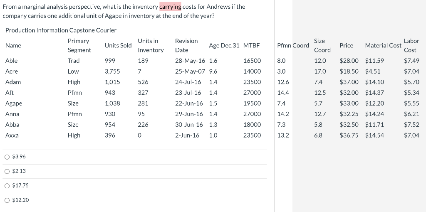The height and width of the screenshot is (212, 426).
Task: Click Acre's revision date 25-May-07
Action: [190, 71]
